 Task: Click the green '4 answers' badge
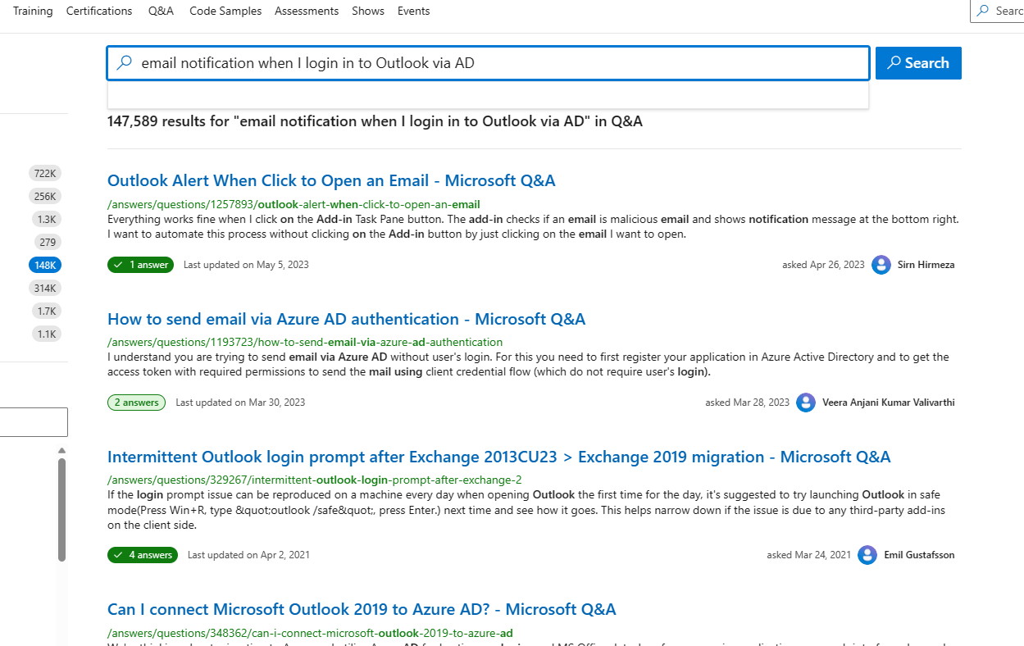click(143, 555)
